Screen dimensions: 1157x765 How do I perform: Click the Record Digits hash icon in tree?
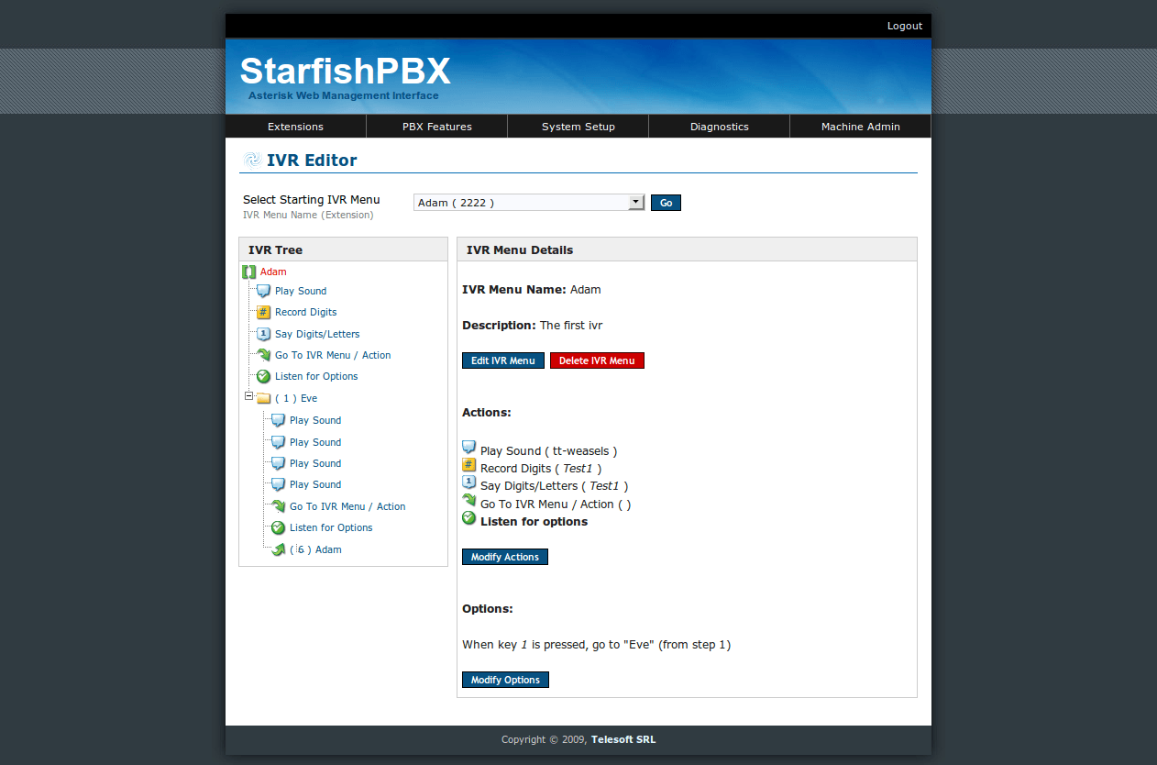coord(263,312)
